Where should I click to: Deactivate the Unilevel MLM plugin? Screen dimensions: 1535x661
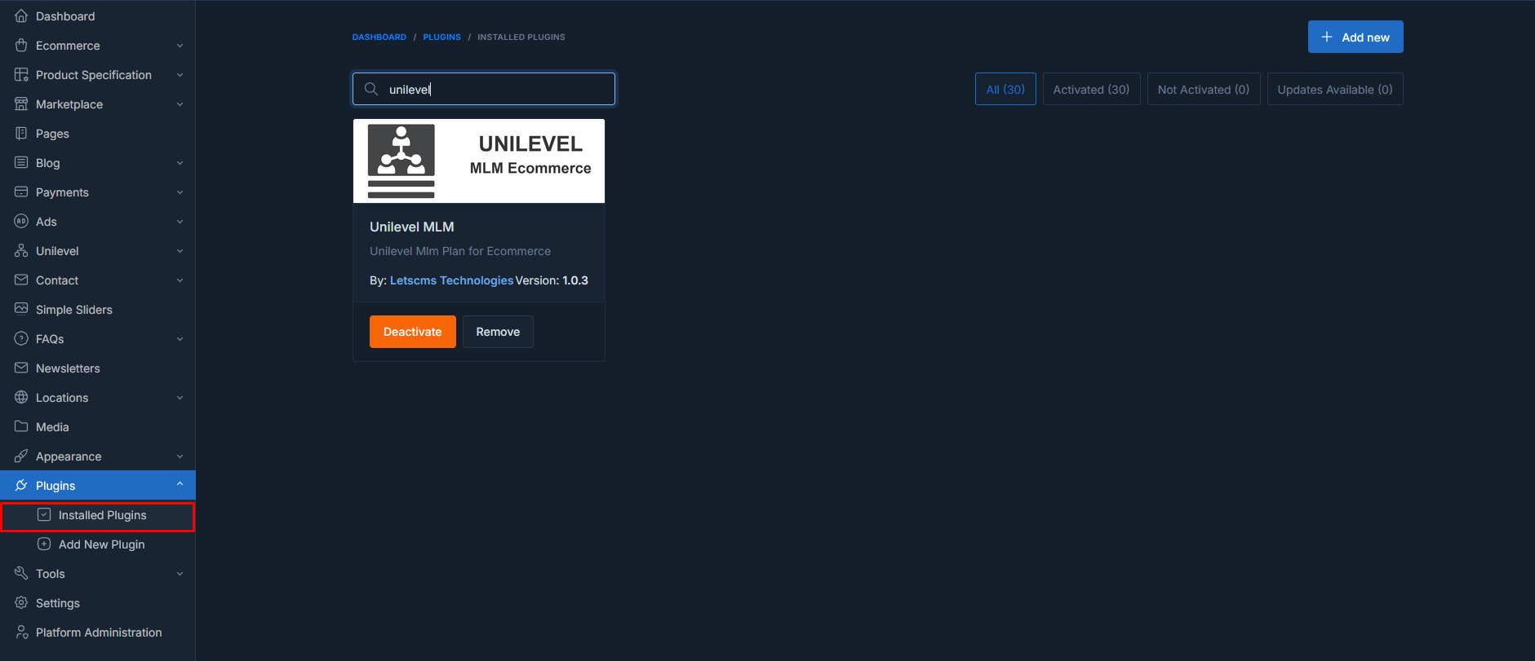click(412, 332)
